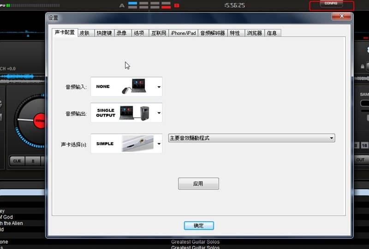Image resolution: width=369 pixels, height=249 pixels.
Task: Click the 15:56:25 clock display
Action: 235,5
